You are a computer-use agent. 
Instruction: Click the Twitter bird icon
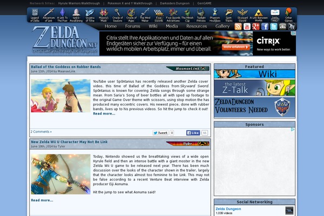pos(274,26)
